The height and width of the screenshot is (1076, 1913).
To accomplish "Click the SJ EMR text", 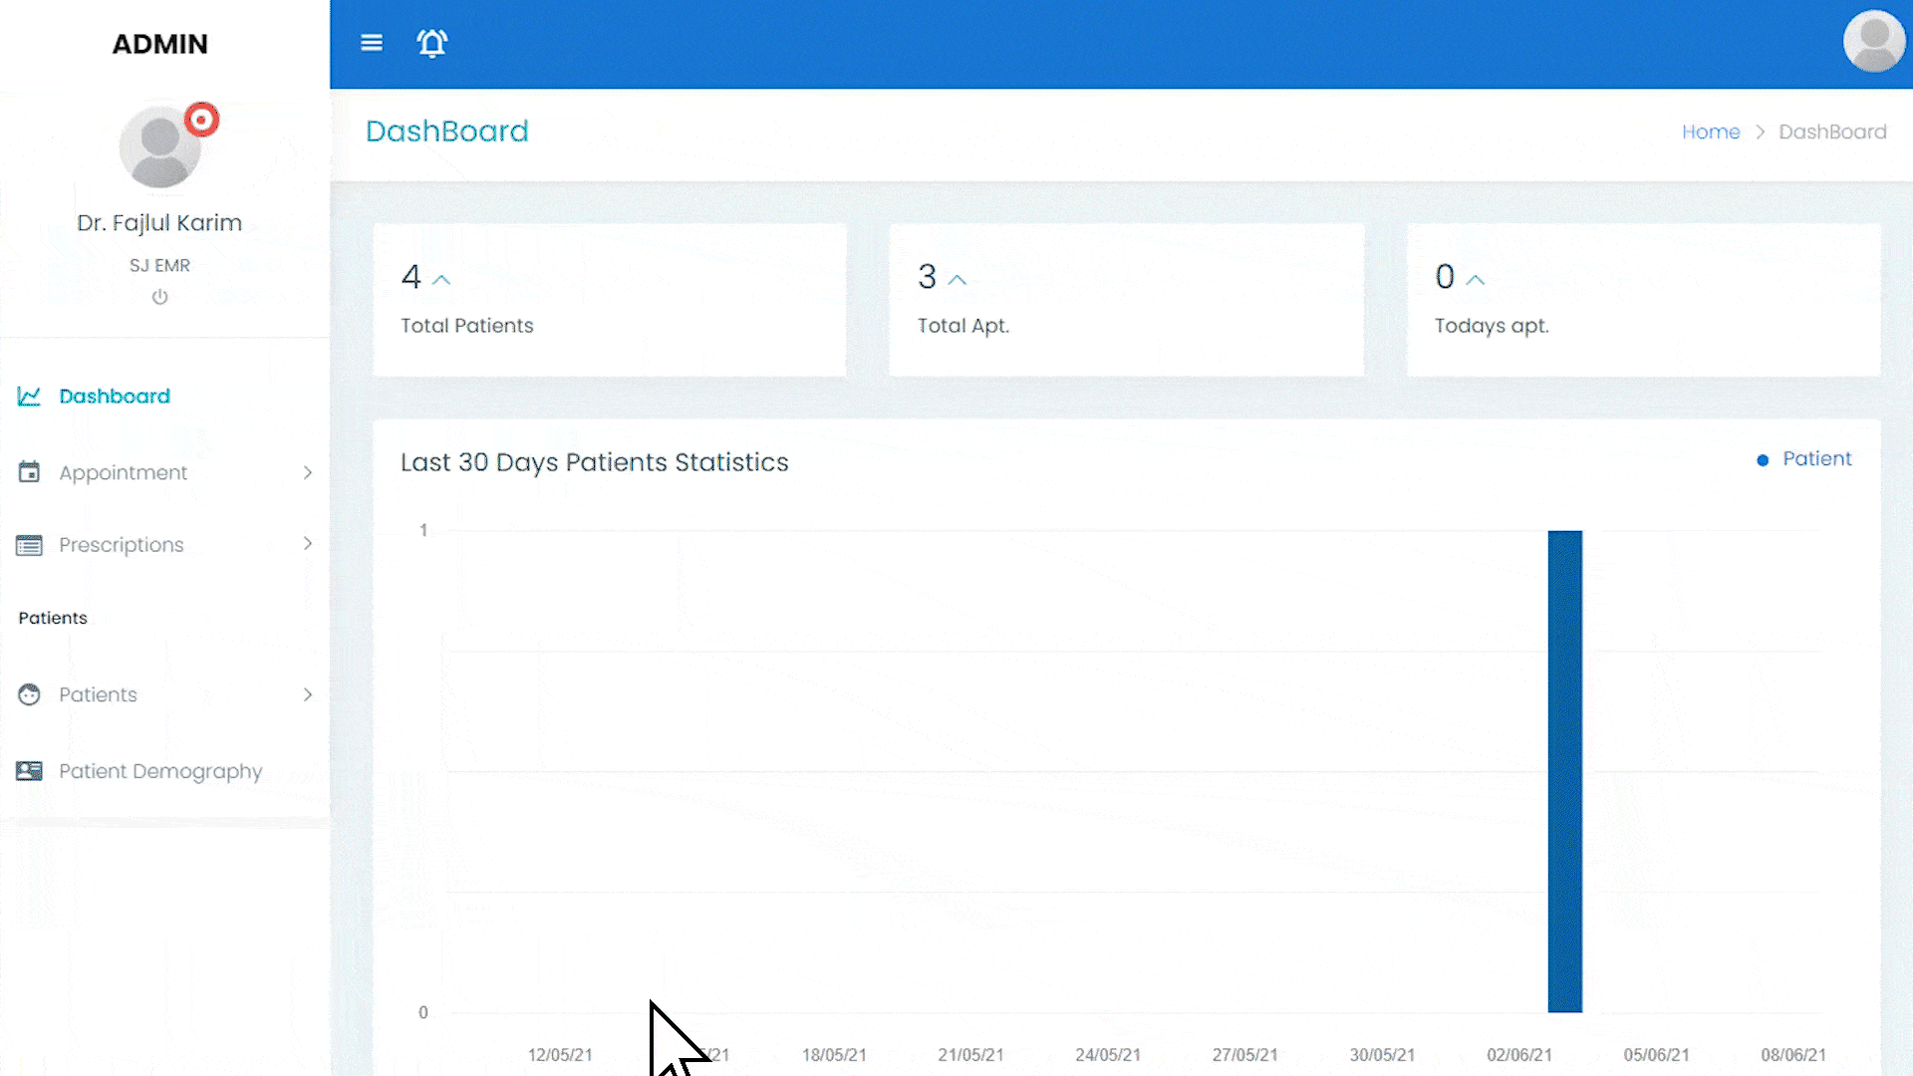I will point(159,265).
